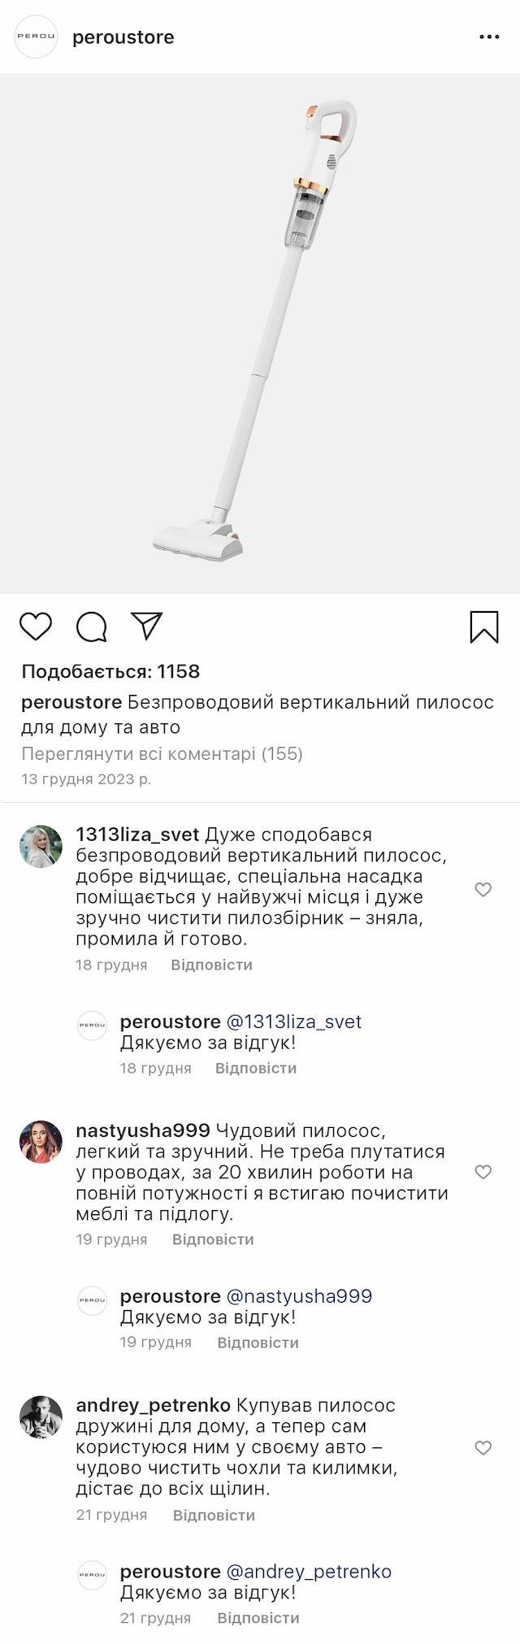Reply to nastyusha999's comment
The width and height of the screenshot is (520, 1644).
(213, 1239)
